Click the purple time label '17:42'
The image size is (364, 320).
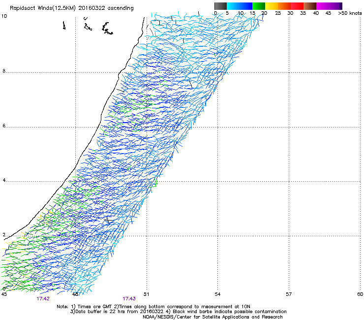43,299
